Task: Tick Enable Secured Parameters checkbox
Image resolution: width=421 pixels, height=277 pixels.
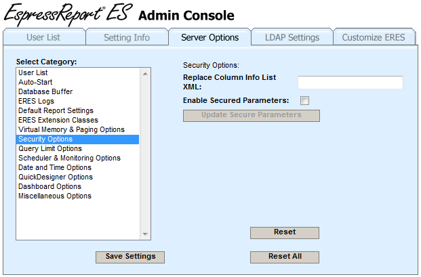Action: (305, 100)
